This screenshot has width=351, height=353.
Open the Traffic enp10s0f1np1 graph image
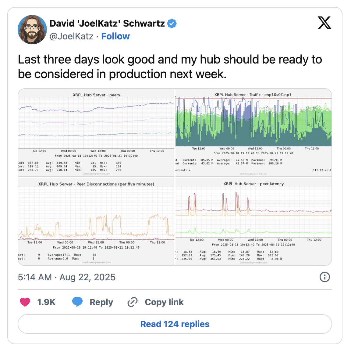(x=253, y=133)
